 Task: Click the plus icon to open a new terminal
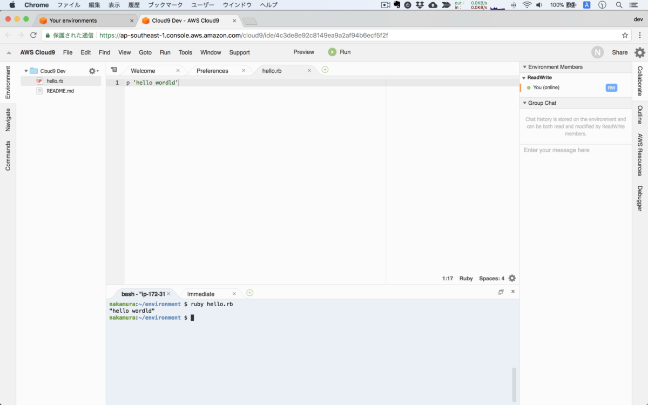point(249,292)
